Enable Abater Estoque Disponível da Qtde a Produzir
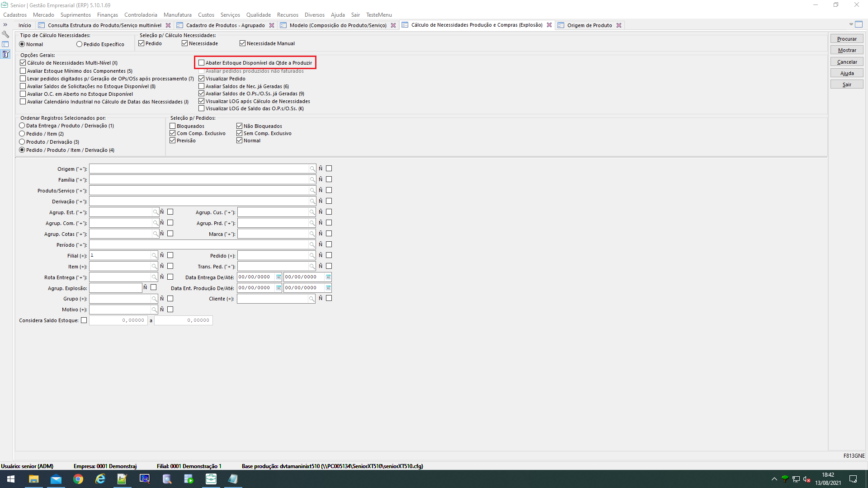Viewport: 868px width, 488px height. [202, 63]
